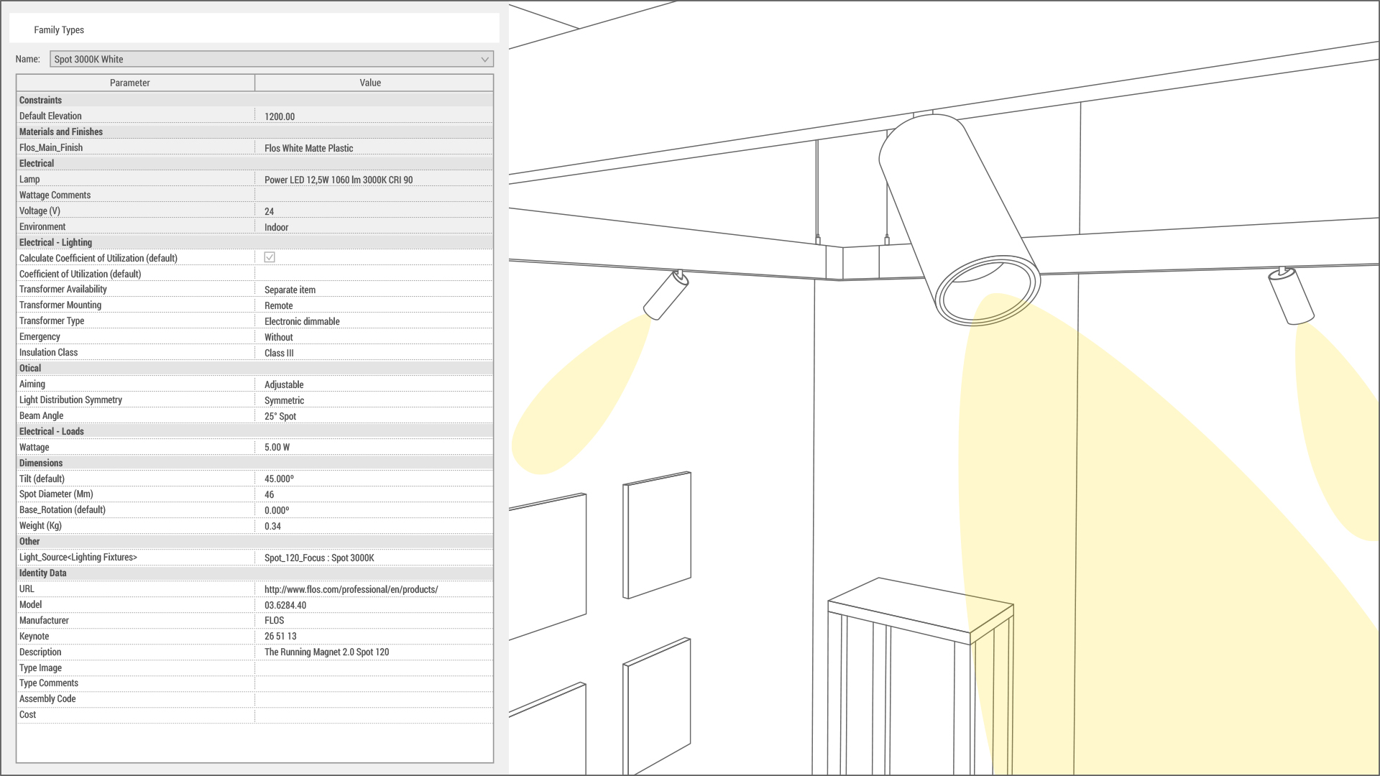Click the Wattage 5.00 W value

[277, 447]
